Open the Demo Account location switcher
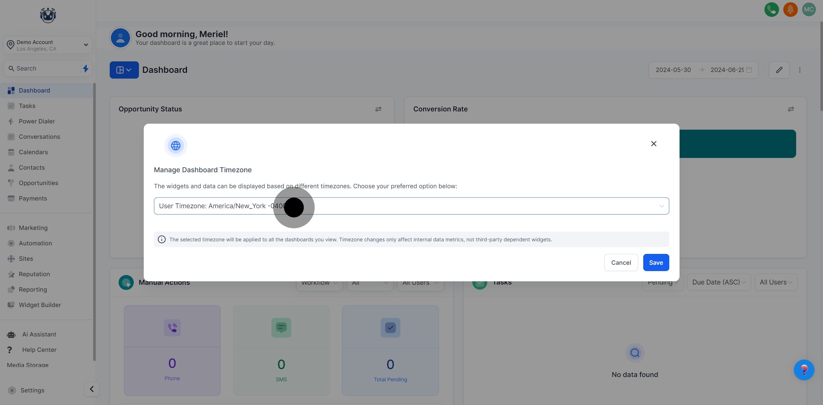The image size is (823, 405). tap(48, 45)
